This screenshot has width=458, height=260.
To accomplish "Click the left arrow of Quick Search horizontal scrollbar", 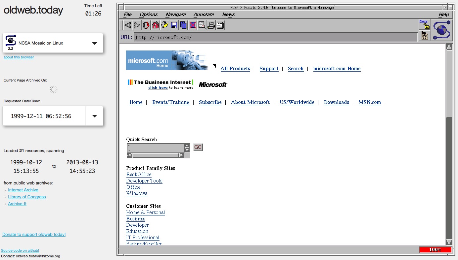I will point(130,155).
